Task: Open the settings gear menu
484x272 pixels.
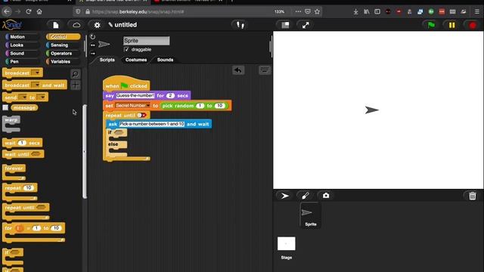Action: [x=97, y=25]
